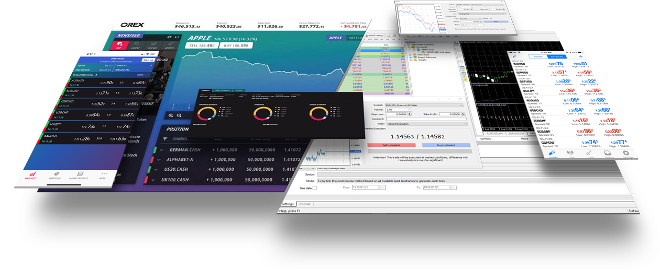Open the Default Watchlist chevron
The image size is (660, 271).
[x=96, y=75]
